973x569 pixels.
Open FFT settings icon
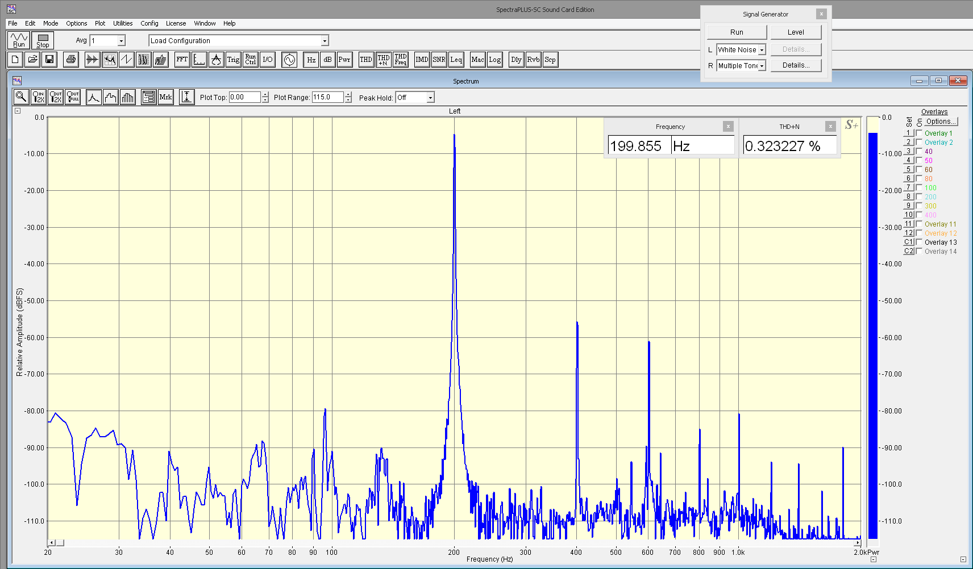[x=182, y=59]
